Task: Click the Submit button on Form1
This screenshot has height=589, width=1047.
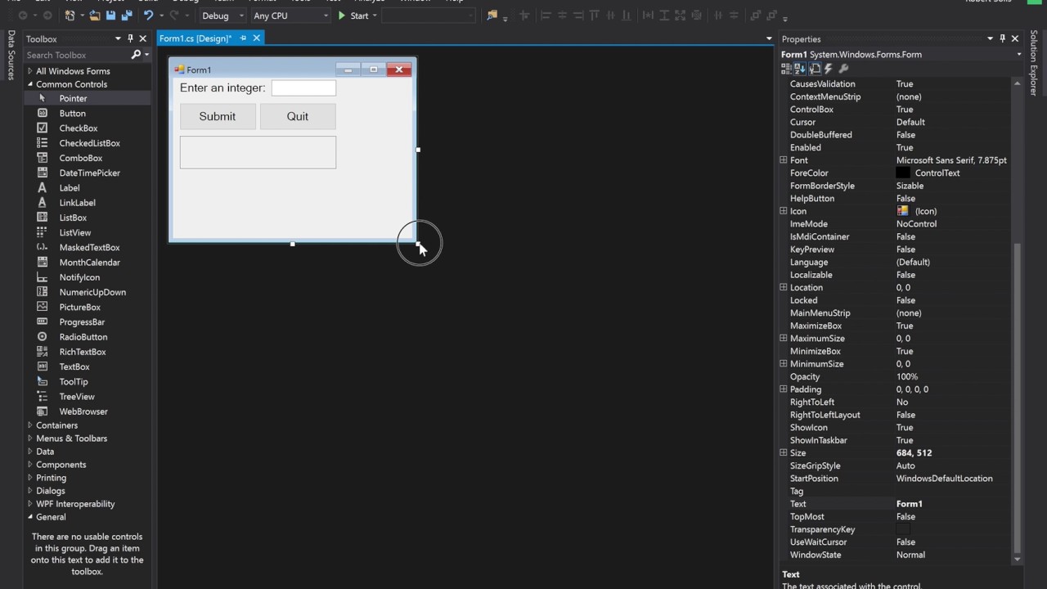Action: pyautogui.click(x=218, y=116)
